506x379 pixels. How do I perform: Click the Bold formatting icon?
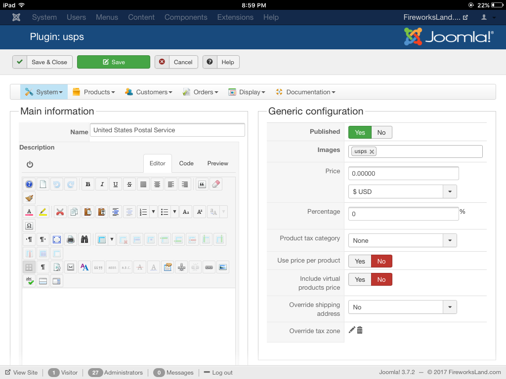coord(88,185)
